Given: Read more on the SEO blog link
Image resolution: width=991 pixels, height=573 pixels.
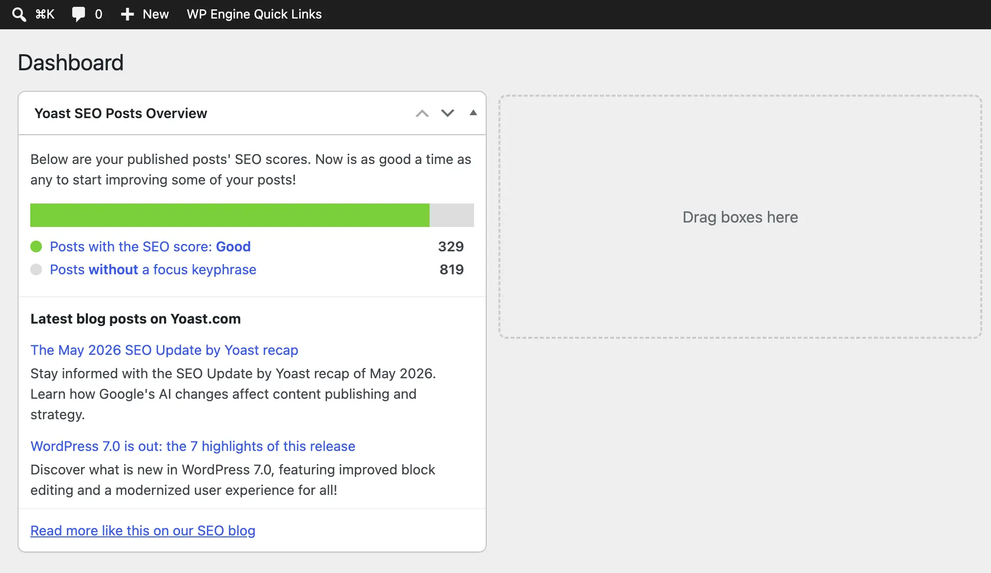Looking at the screenshot, I should tap(143, 531).
